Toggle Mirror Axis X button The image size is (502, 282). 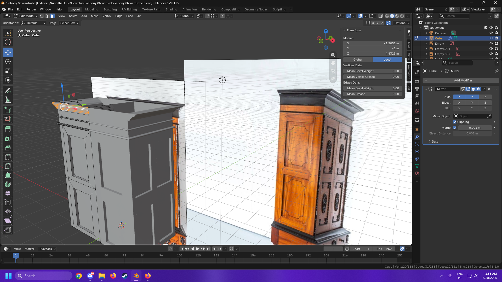(x=459, y=97)
